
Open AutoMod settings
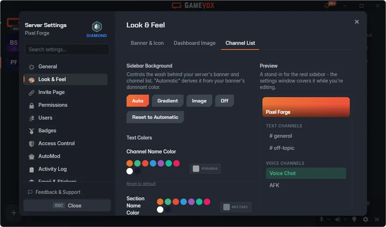(65, 157)
